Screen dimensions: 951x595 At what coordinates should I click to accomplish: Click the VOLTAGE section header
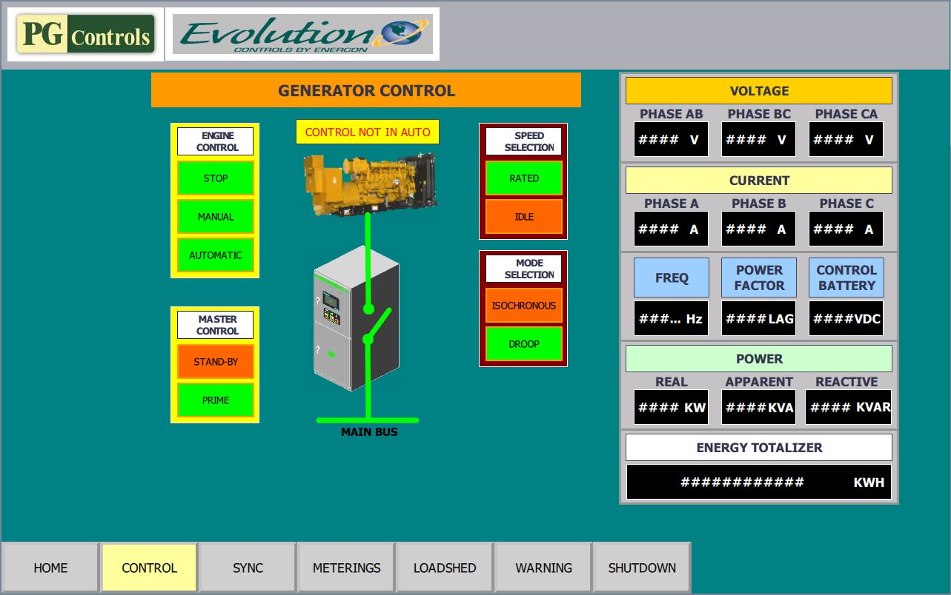(x=759, y=91)
